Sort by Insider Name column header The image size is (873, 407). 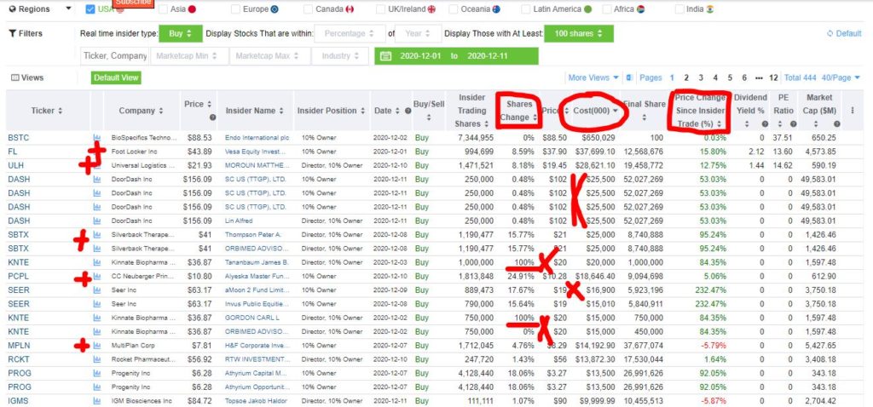point(255,111)
